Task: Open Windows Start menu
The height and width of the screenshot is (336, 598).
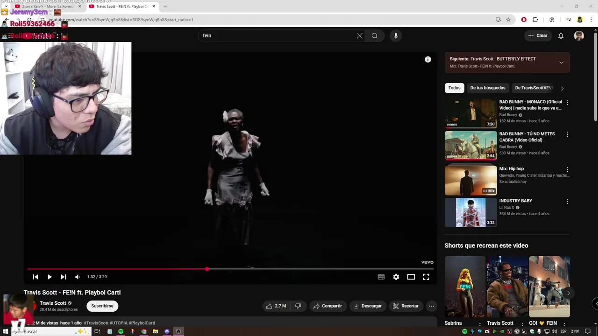Action: tap(6, 331)
